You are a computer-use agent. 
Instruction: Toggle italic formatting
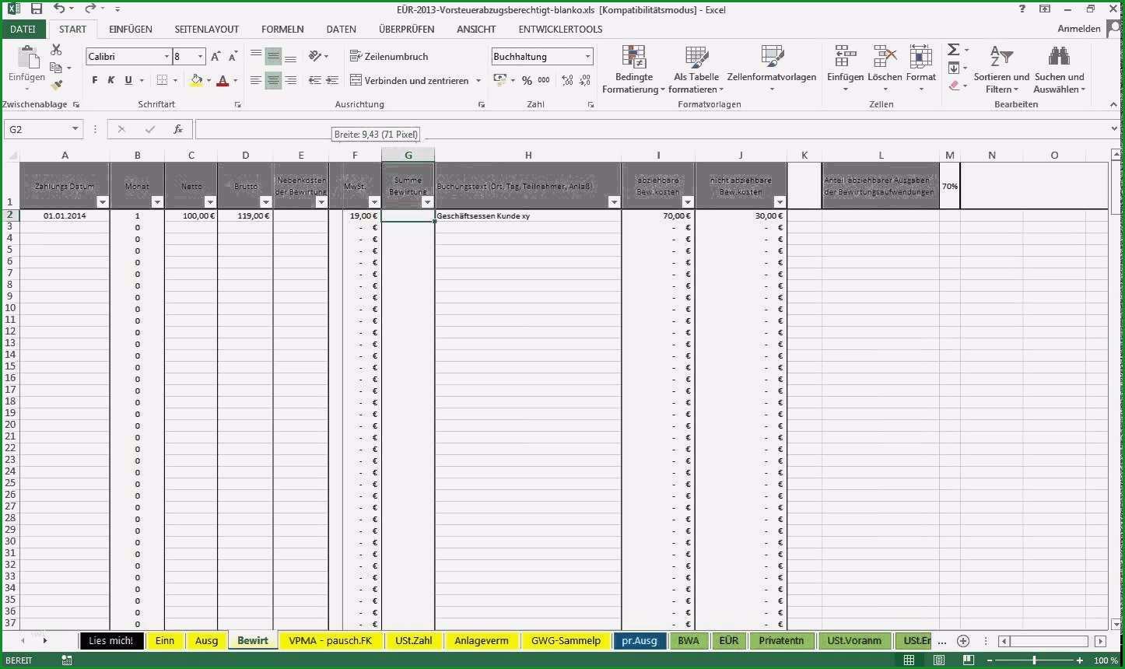point(111,80)
